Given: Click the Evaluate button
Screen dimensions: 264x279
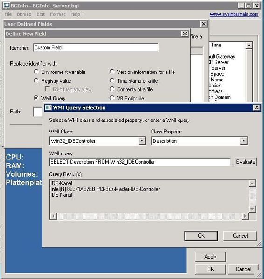Looking at the screenshot, I should click(x=246, y=162).
